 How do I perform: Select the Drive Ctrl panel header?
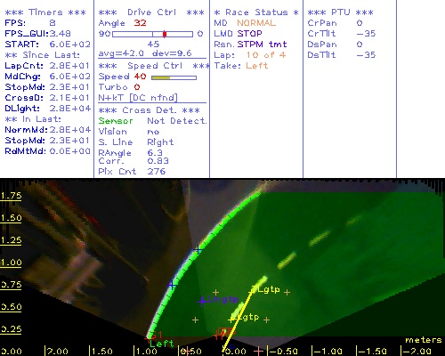click(151, 12)
